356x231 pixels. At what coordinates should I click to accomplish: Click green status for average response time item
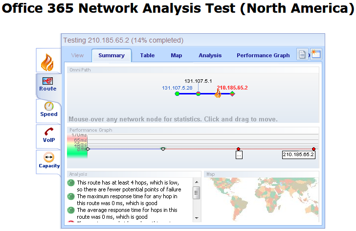tap(71, 210)
